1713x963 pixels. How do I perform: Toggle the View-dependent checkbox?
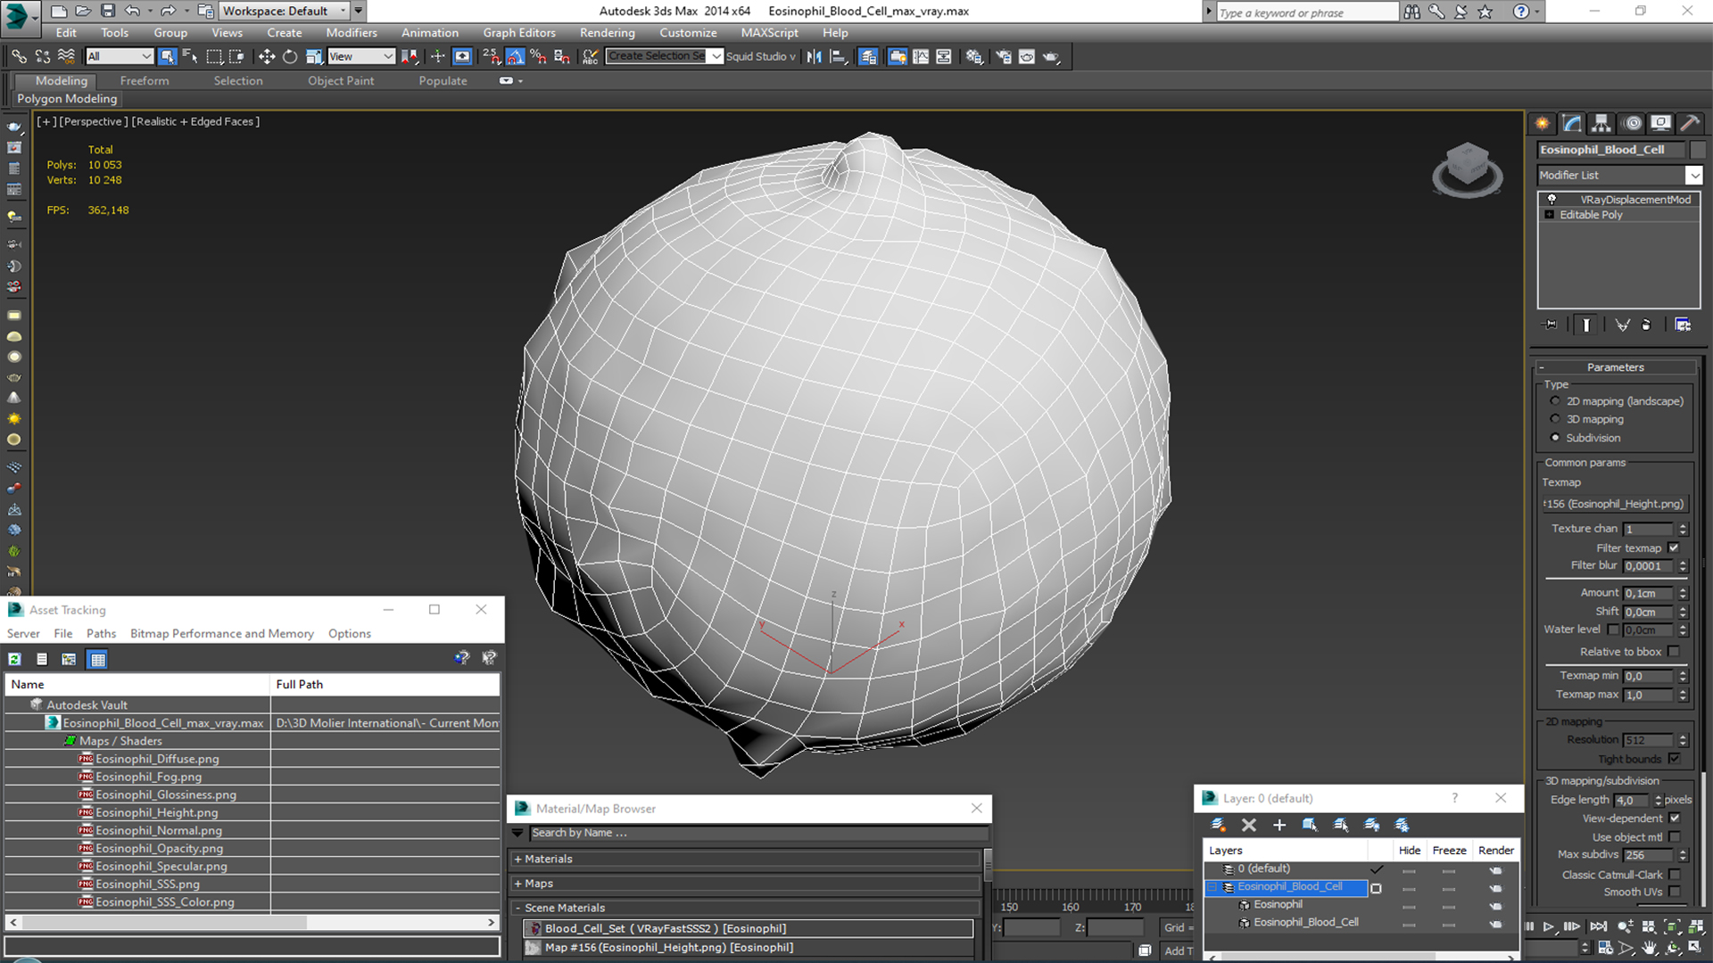[1675, 818]
